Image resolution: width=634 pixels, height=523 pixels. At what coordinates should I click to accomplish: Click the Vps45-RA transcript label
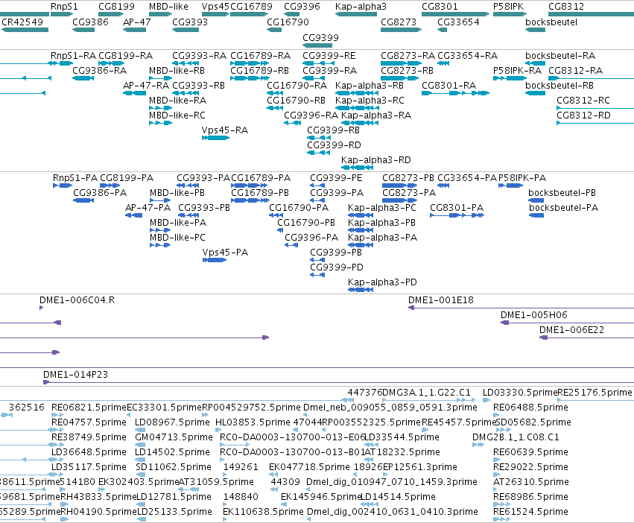pos(225,130)
